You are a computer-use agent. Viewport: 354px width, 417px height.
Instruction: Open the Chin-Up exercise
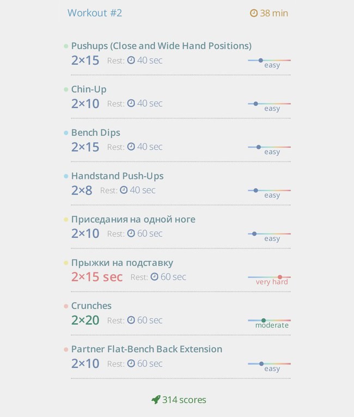pyautogui.click(x=89, y=89)
